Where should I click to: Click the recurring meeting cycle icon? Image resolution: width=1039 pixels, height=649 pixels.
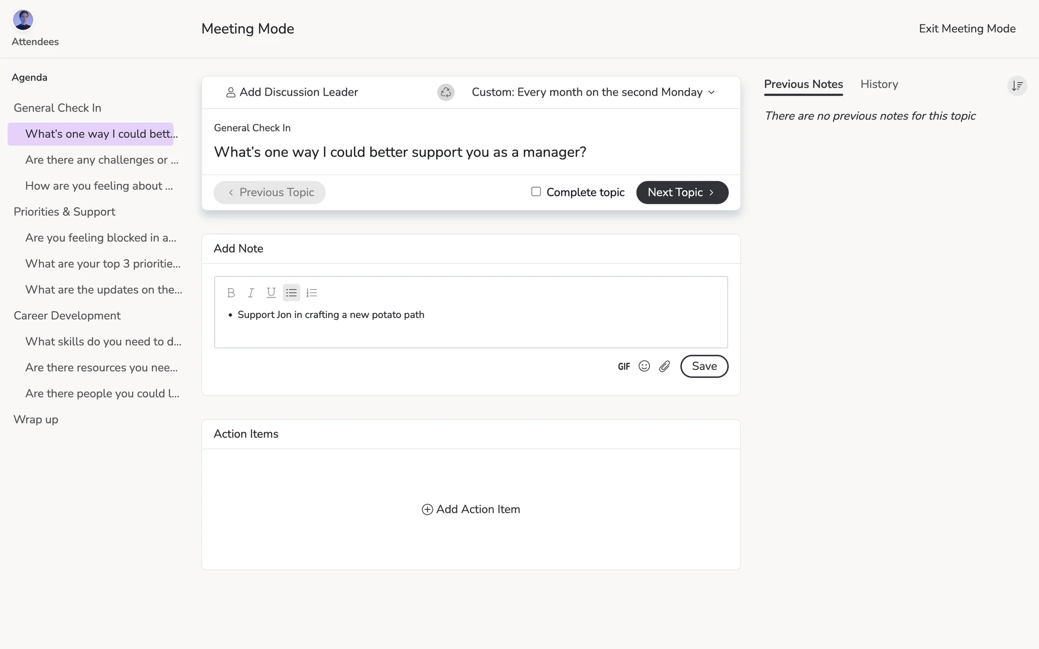pos(445,92)
